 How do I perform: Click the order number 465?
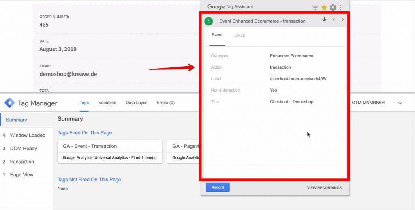[44, 25]
